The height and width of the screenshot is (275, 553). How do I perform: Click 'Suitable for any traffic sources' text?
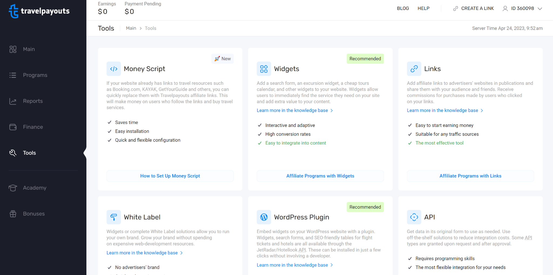coord(447,134)
